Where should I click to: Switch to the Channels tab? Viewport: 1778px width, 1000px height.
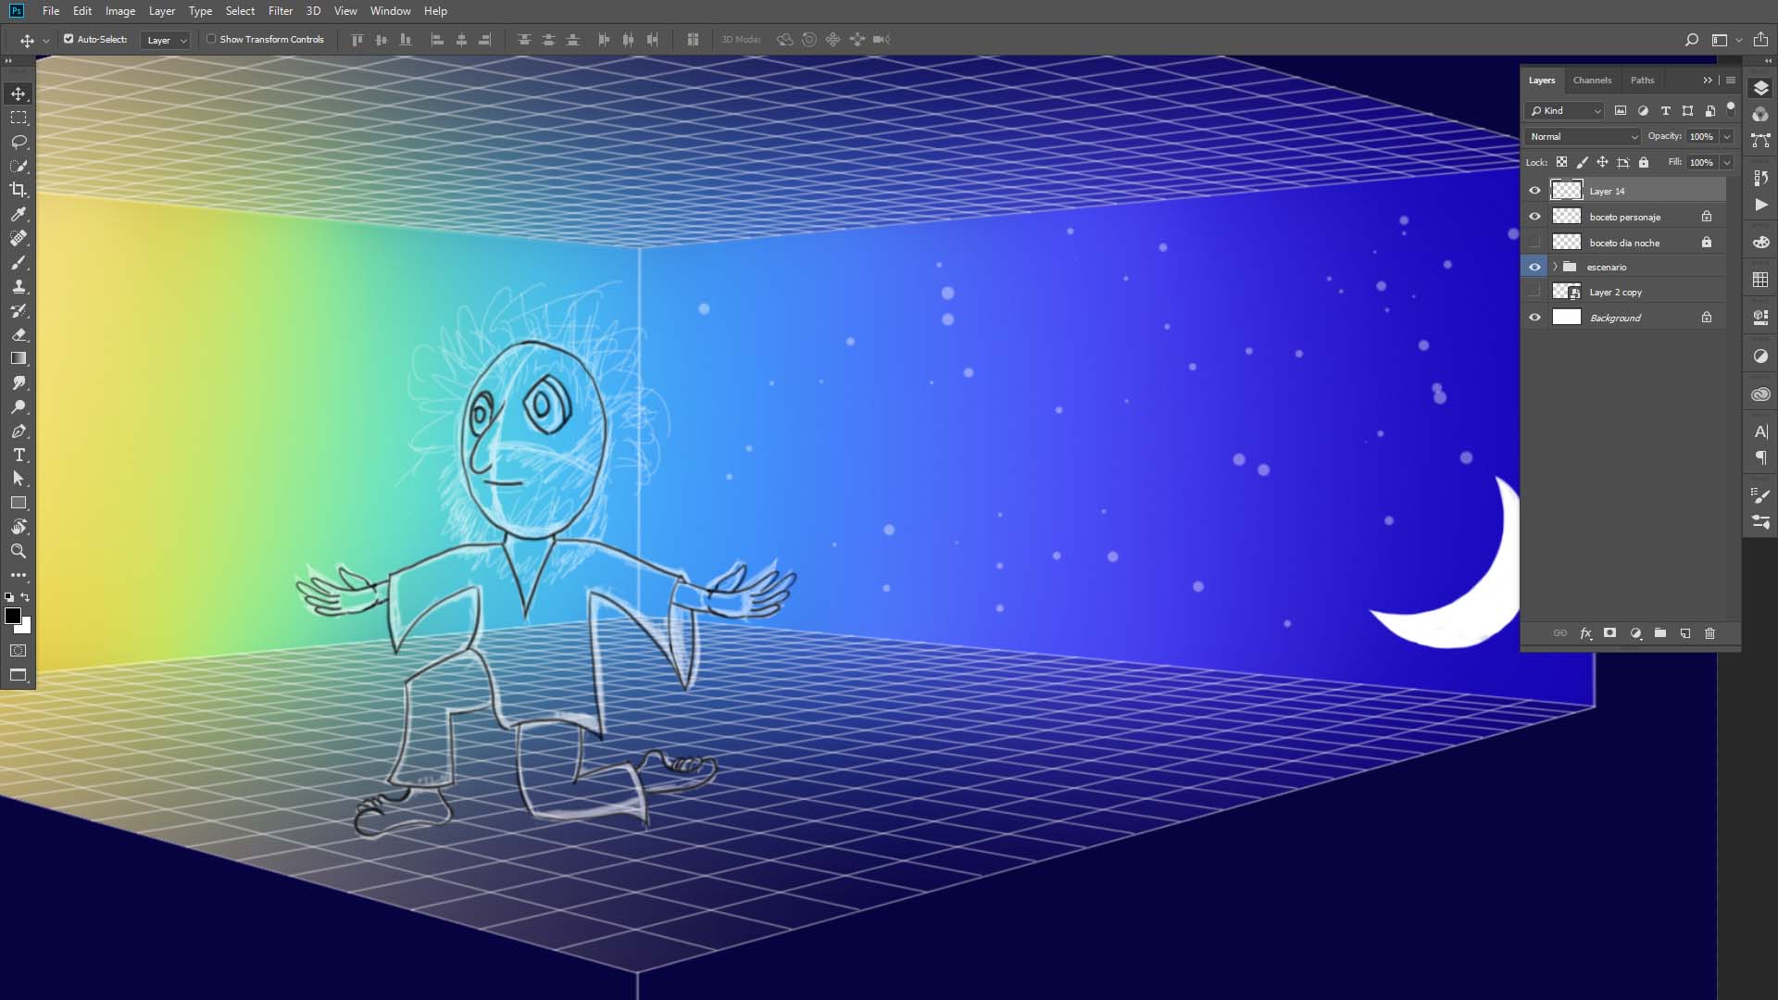click(1592, 80)
